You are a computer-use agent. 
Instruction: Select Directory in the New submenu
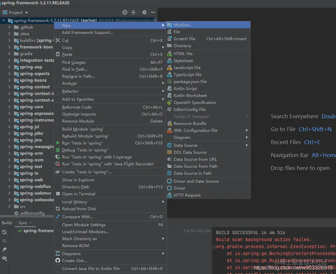tap(208, 46)
